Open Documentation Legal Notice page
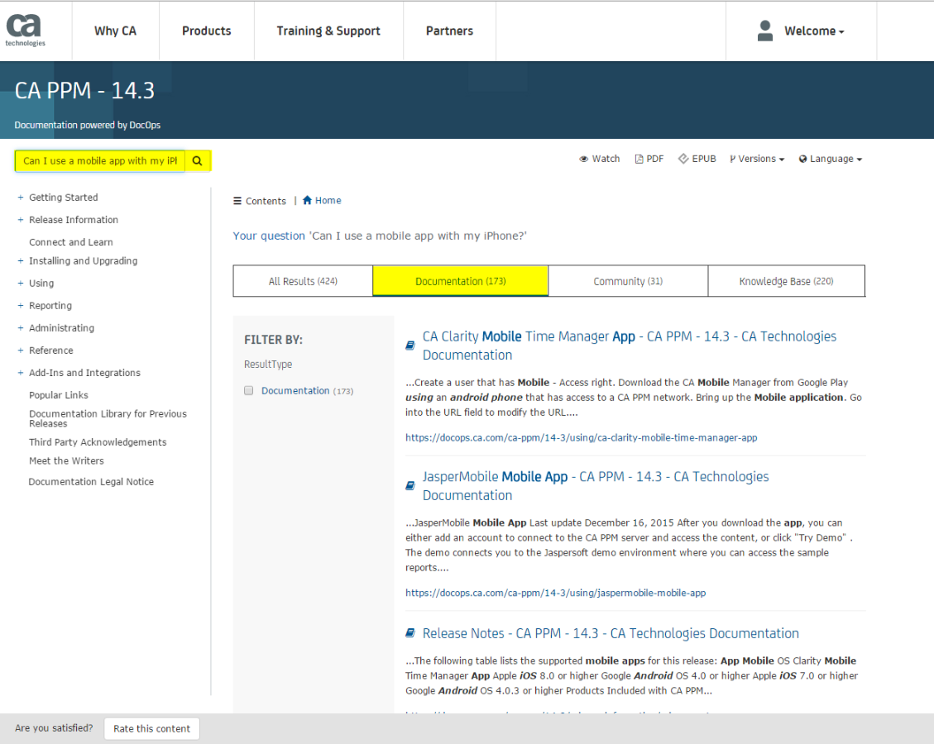Viewport: 934px width, 744px height. point(91,481)
